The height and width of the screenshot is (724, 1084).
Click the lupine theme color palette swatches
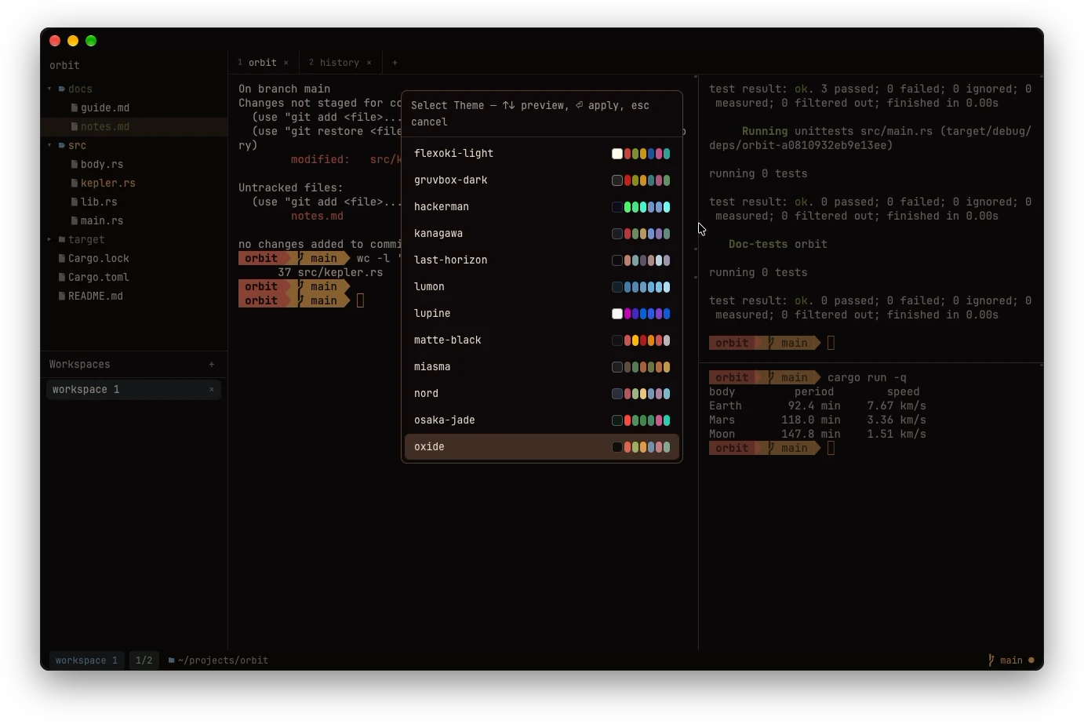(641, 314)
